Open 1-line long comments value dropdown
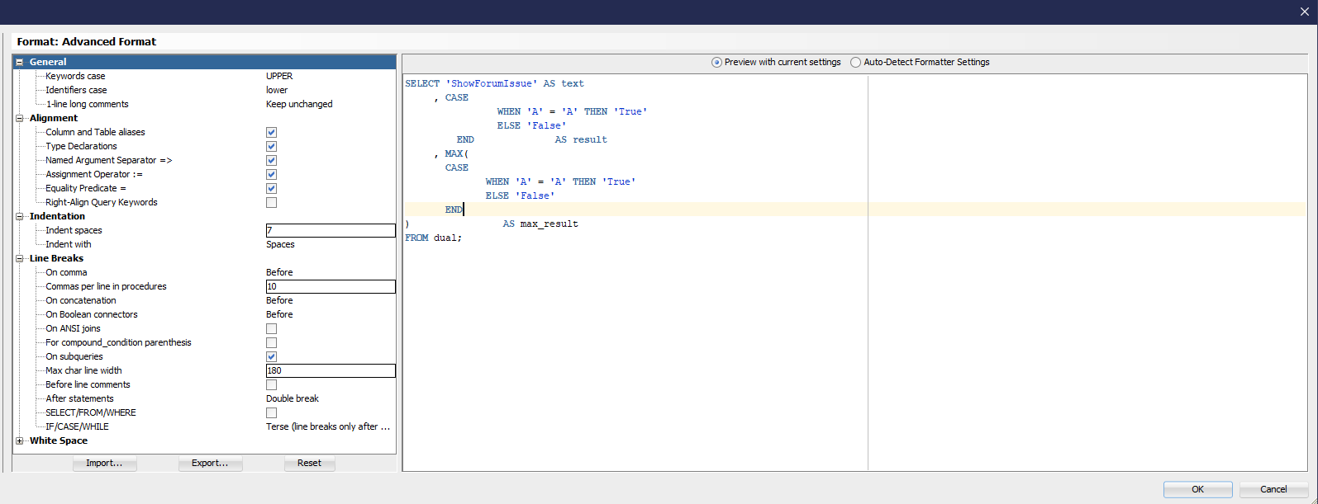The image size is (1318, 504). click(299, 104)
